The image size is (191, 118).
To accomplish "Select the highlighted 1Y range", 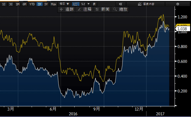I will [x=39, y=4].
